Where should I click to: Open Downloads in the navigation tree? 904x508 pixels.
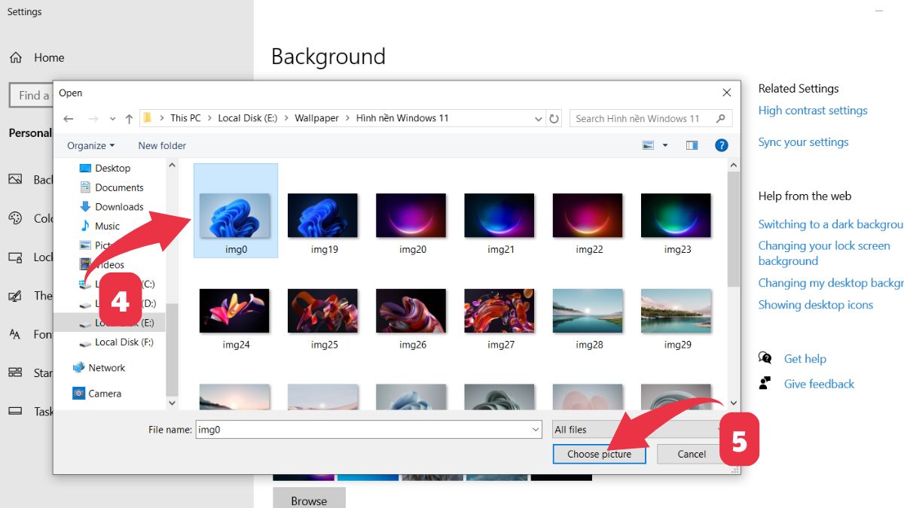click(118, 207)
